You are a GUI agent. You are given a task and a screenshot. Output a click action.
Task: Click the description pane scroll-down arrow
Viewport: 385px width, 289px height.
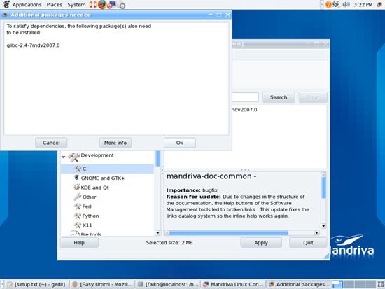click(x=323, y=226)
